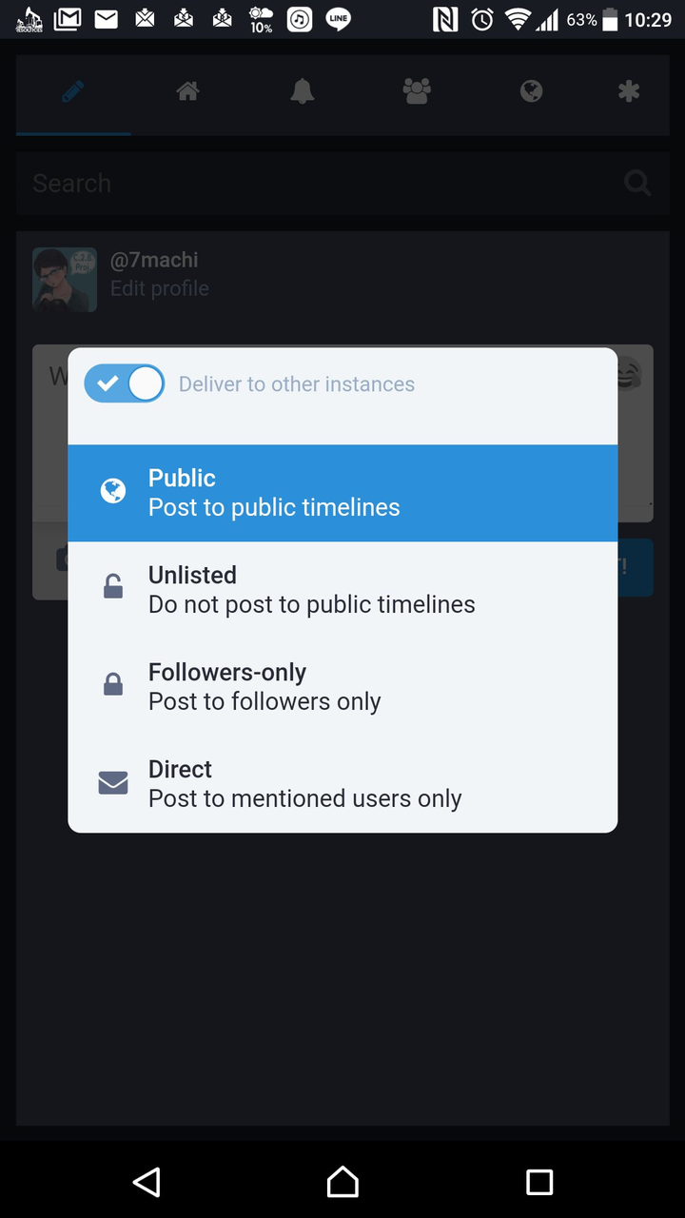Open the asterisk menu tab
The image size is (685, 1218).
[x=628, y=92]
